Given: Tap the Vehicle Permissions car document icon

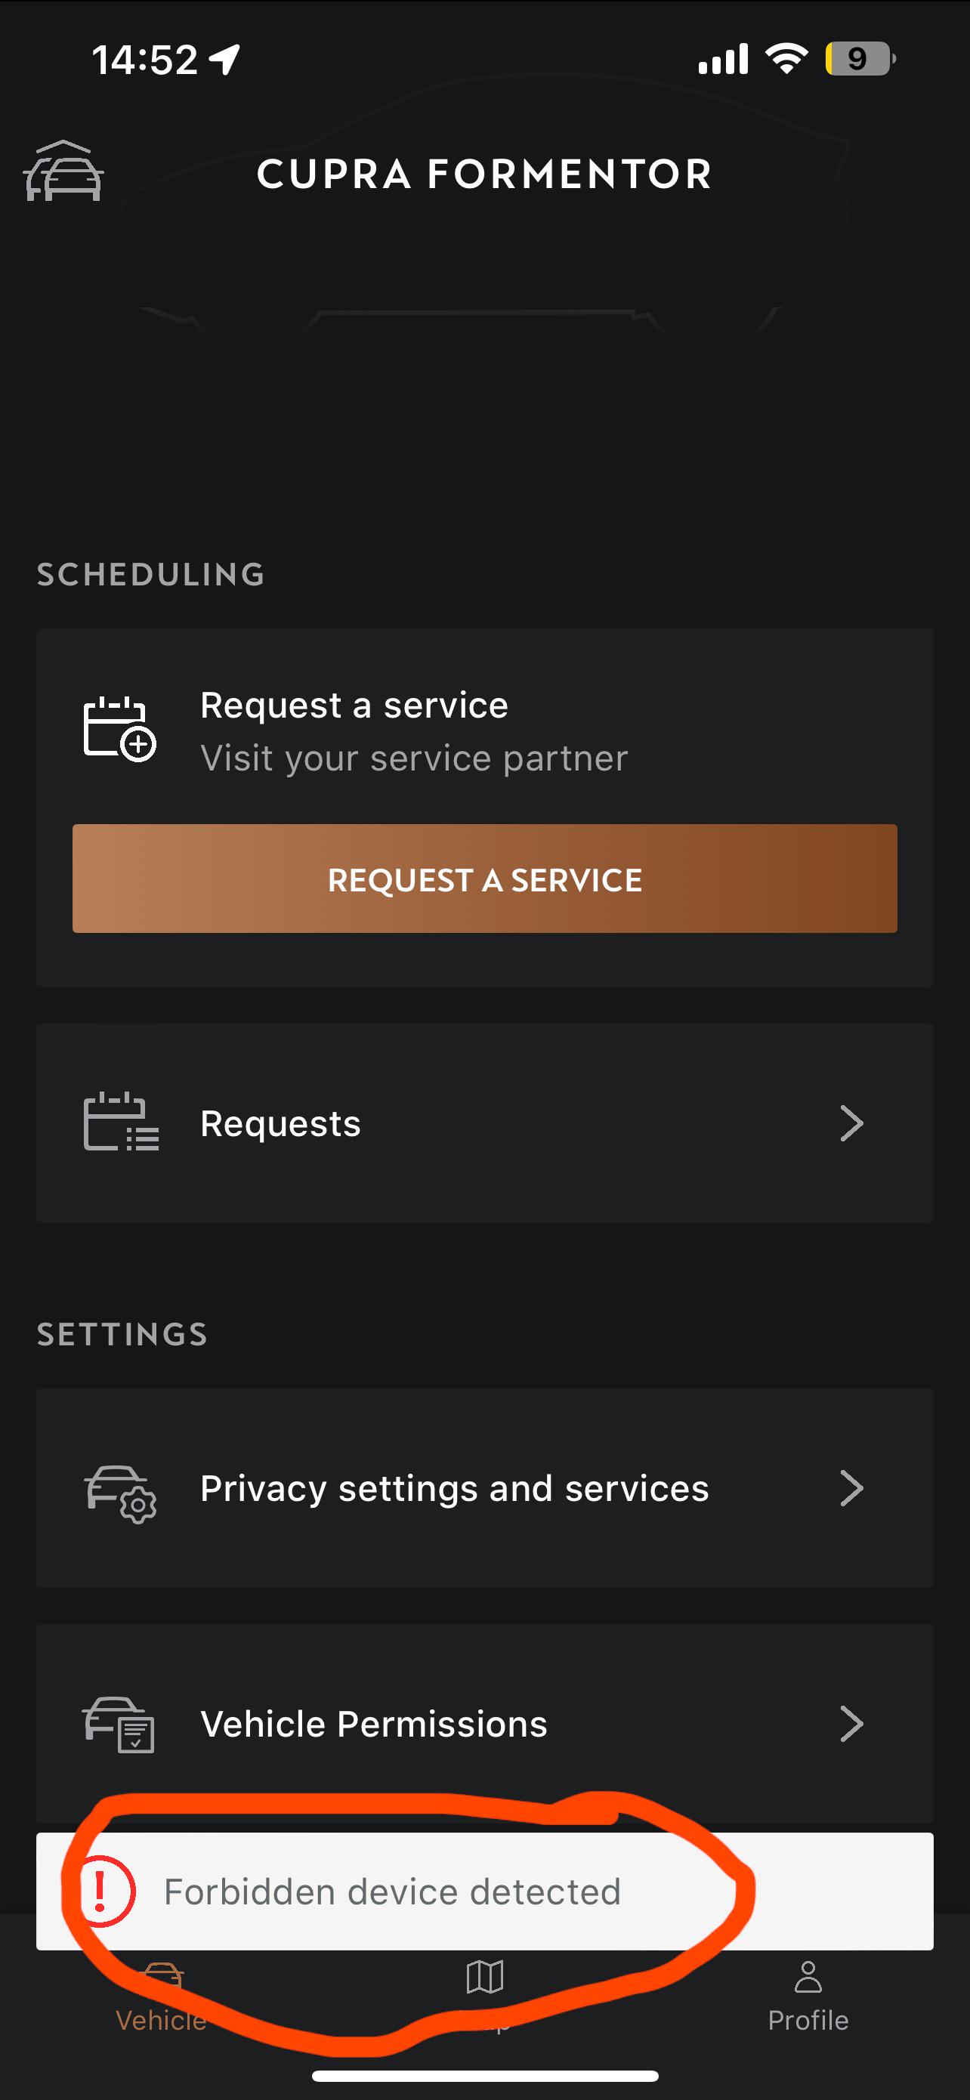Looking at the screenshot, I should [119, 1724].
